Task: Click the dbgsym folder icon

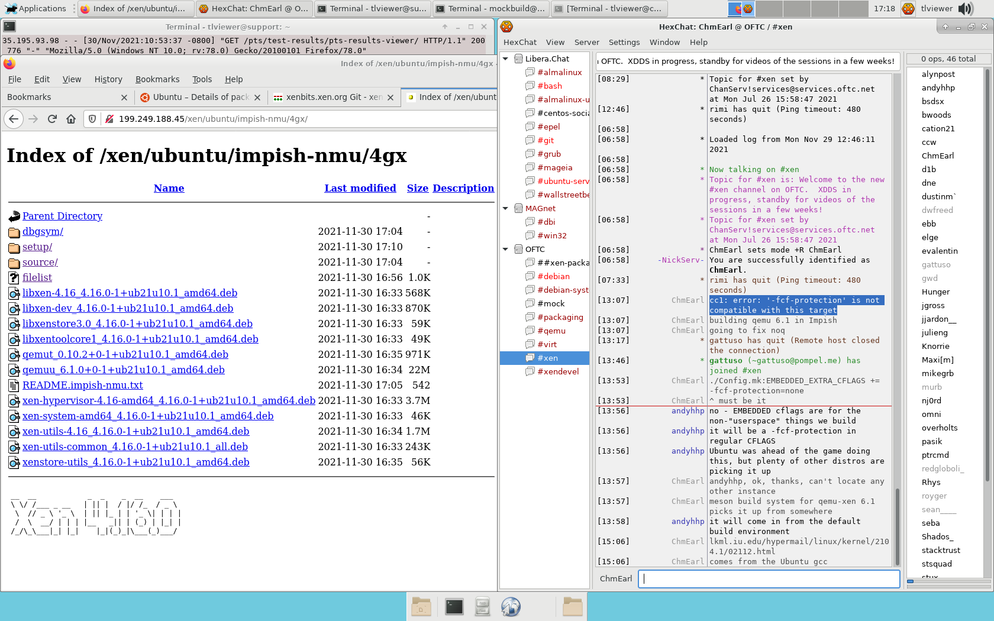Action: tap(14, 232)
